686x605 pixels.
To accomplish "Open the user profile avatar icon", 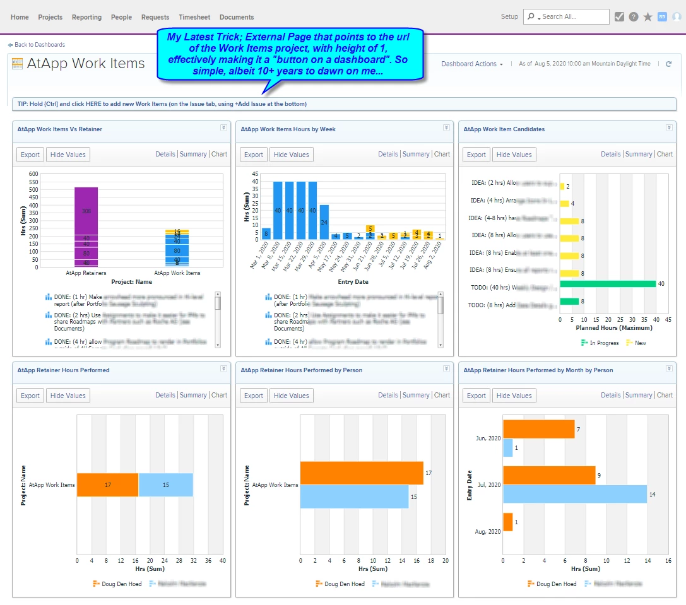I will (677, 16).
